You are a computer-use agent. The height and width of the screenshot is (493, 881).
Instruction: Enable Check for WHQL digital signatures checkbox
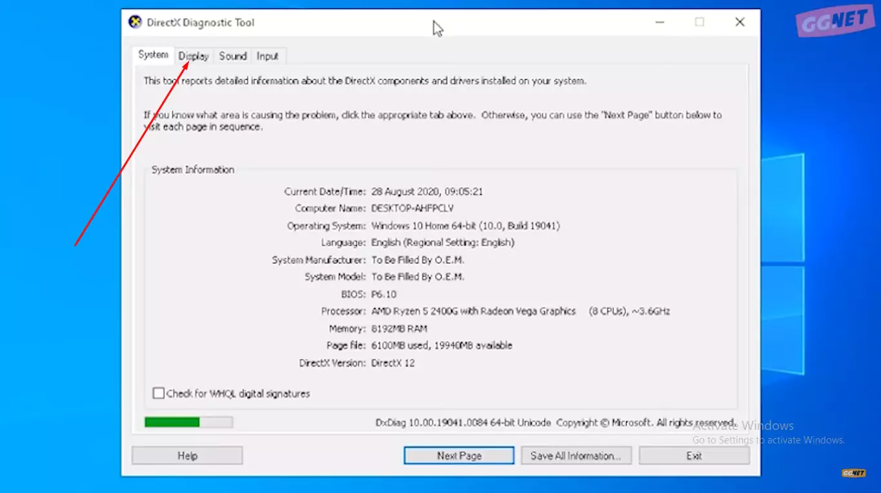coord(158,393)
